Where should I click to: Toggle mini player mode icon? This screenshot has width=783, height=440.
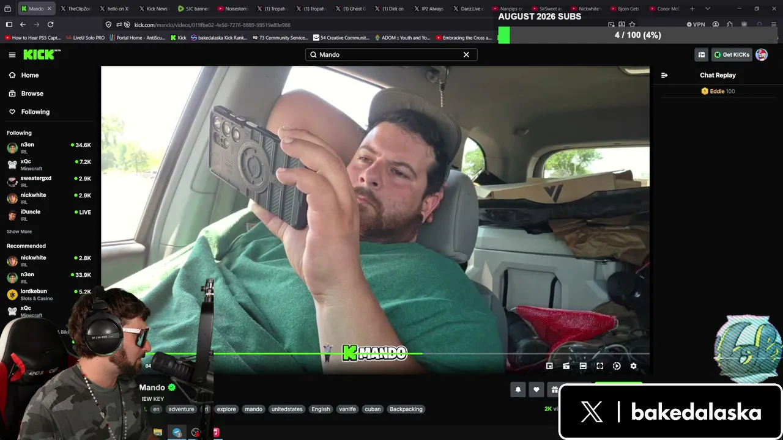coord(566,366)
